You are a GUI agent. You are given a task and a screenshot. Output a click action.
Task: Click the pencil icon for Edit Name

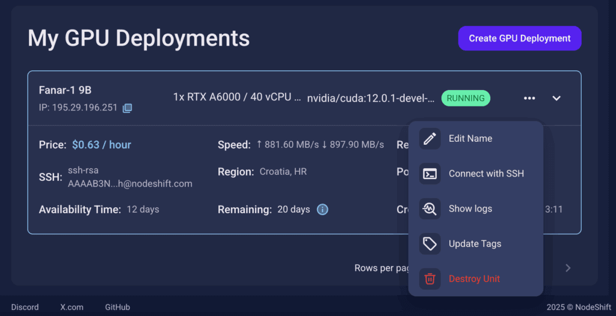[430, 139]
